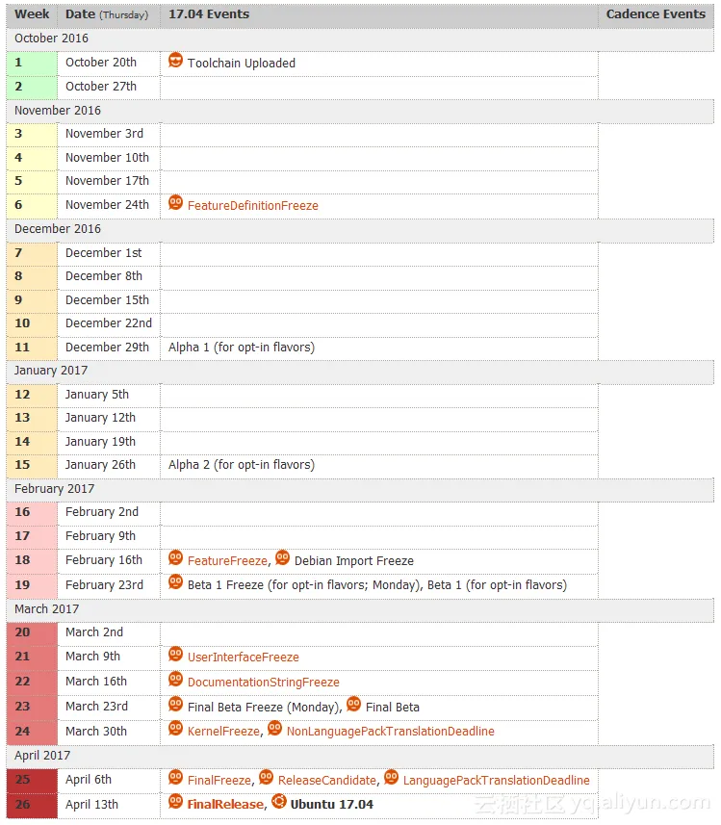Click the Cadence Events column header

[x=656, y=14]
